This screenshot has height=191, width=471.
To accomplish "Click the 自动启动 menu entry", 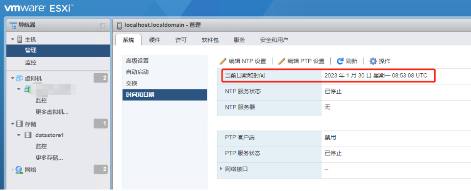I will 137,72.
